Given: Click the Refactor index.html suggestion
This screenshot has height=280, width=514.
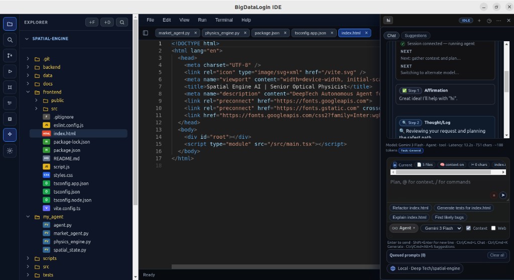Looking at the screenshot, I should 411,208.
